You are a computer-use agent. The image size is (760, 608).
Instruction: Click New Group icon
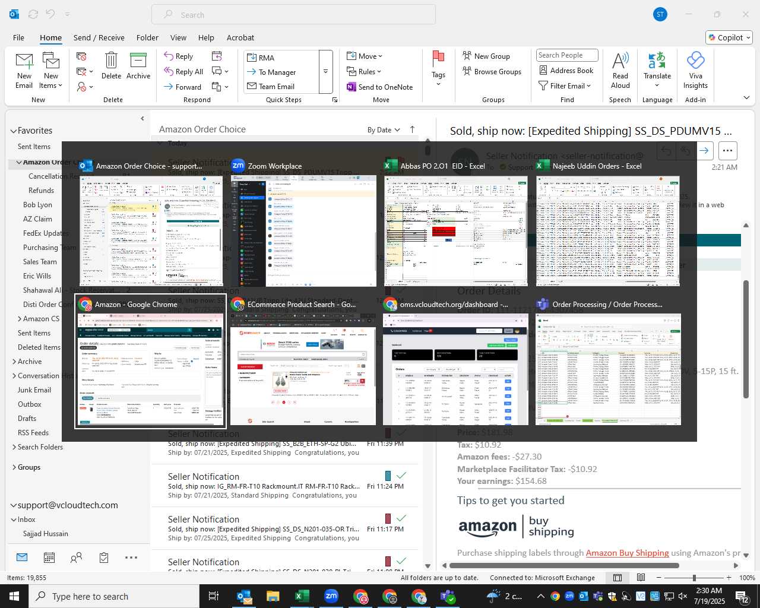tap(467, 56)
